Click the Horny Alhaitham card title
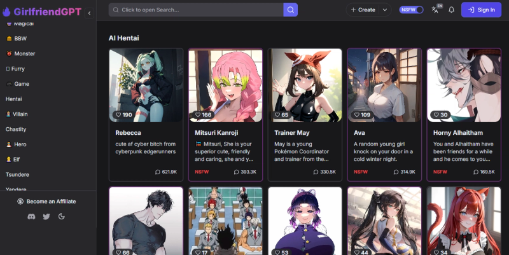 tap(458, 133)
